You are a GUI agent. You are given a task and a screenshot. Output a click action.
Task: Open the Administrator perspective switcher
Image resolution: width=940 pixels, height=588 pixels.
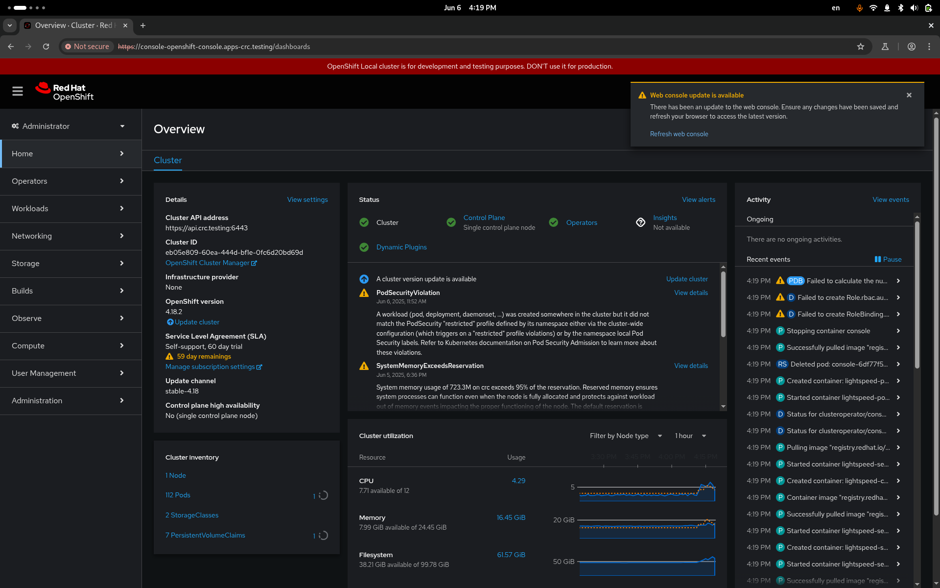pos(69,126)
